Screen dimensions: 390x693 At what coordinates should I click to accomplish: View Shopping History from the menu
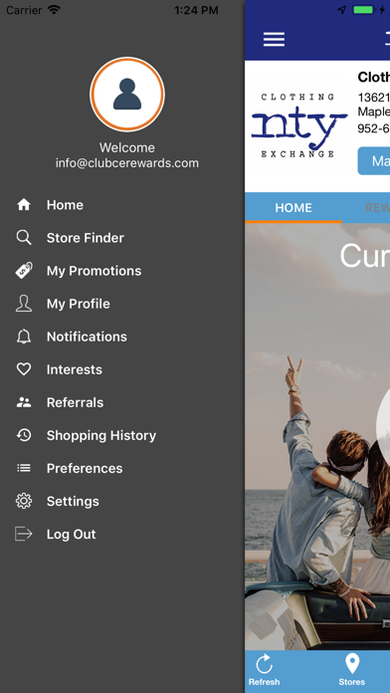(101, 436)
